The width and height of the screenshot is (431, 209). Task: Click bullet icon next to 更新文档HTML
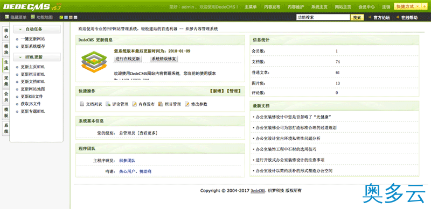pos(17,82)
